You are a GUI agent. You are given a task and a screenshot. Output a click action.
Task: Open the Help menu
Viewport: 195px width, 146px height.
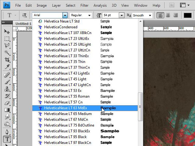(156, 6)
